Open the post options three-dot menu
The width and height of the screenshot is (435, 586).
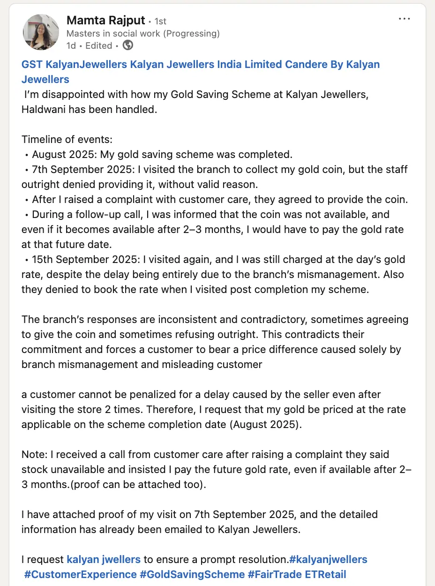[x=404, y=19]
